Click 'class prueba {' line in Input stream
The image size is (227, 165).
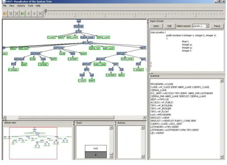(158, 32)
